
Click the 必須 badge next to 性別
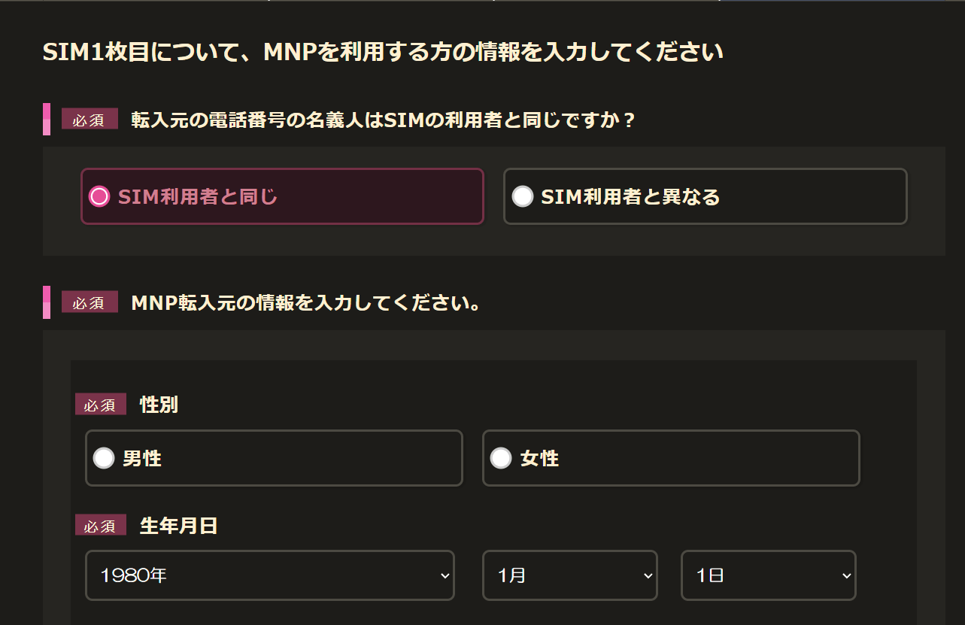tap(100, 405)
